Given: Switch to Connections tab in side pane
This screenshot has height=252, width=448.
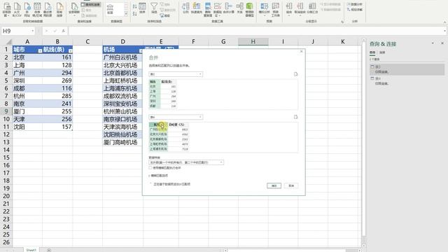Looking at the screenshot, I should [382, 52].
